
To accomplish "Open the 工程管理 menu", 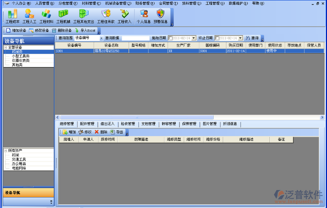I will 215,3.
